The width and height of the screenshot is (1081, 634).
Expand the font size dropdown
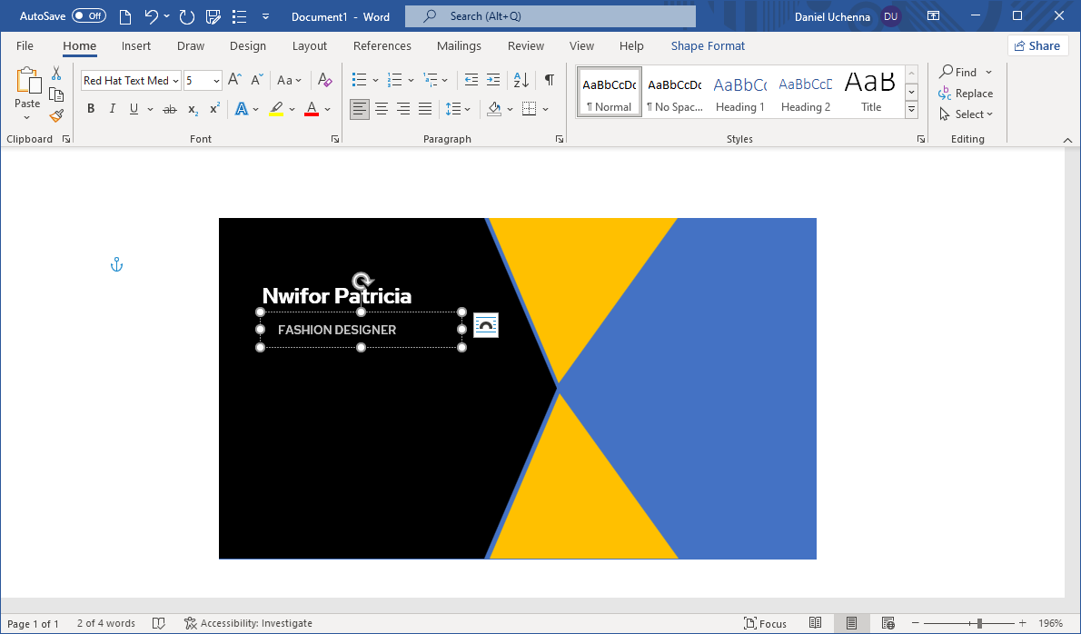pos(216,81)
